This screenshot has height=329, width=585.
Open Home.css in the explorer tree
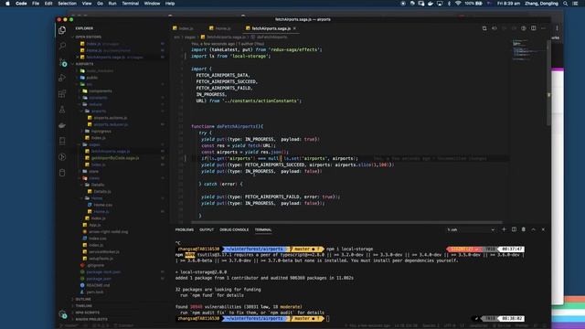click(x=102, y=205)
